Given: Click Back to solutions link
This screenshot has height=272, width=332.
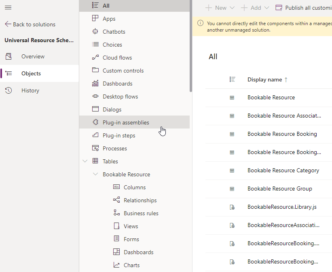Looking at the screenshot, I should coord(30,24).
